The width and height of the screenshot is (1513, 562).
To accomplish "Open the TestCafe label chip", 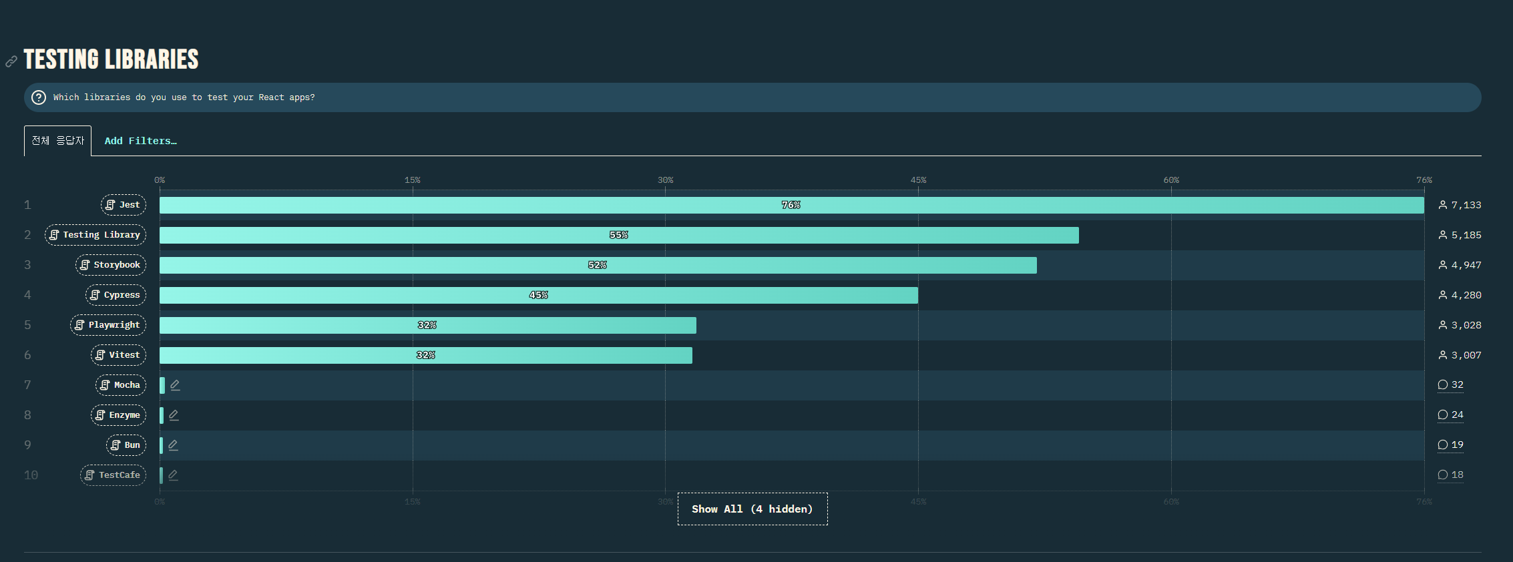I will click(x=114, y=475).
